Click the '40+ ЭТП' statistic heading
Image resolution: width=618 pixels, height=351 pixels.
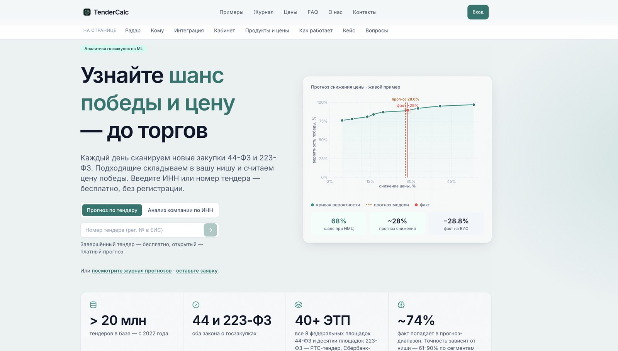[323, 320]
